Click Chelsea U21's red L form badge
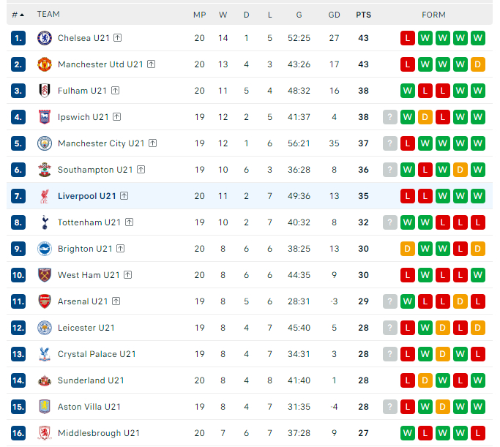500x447 pixels. pos(408,38)
